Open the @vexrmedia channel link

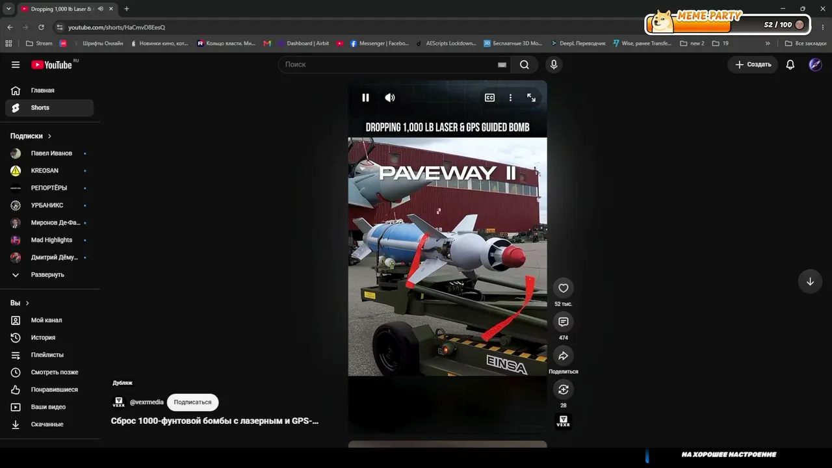point(147,402)
